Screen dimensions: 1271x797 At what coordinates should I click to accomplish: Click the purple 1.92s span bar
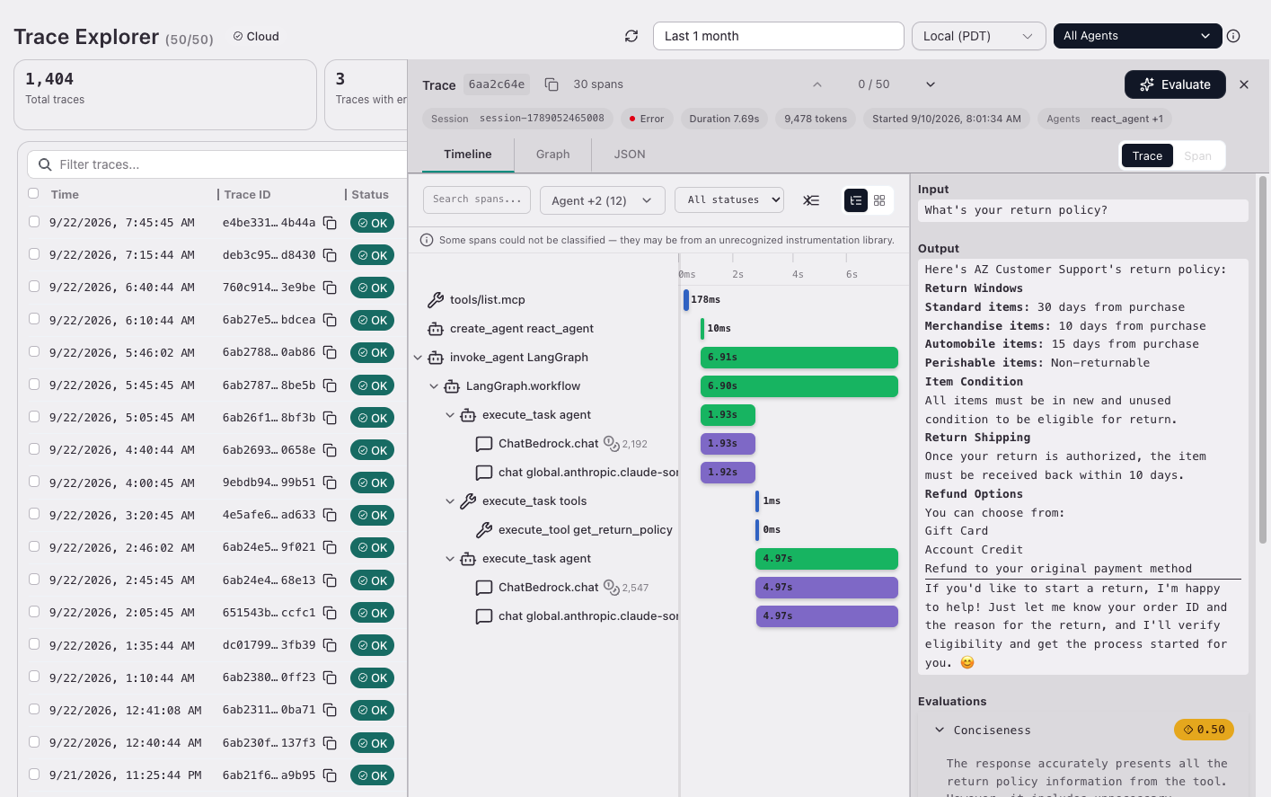728,473
